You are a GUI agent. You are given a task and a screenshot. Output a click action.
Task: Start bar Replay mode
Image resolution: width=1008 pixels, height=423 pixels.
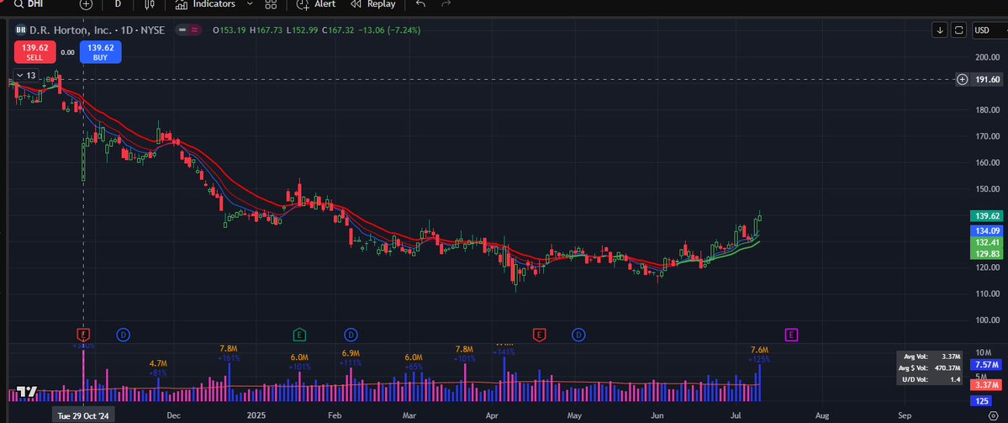[373, 4]
